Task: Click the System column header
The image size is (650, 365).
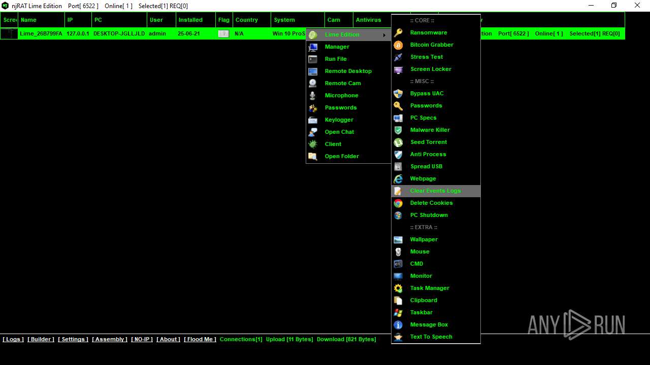Action: [298, 20]
